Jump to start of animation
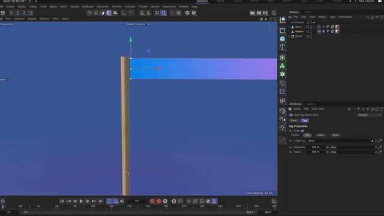Image resolution: width=384 pixels, height=216 pixels. tap(62, 201)
